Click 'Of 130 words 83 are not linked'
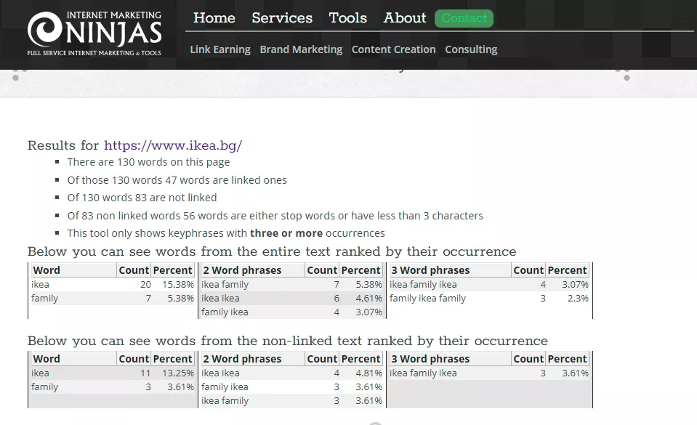This screenshot has height=425, width=697. [142, 198]
